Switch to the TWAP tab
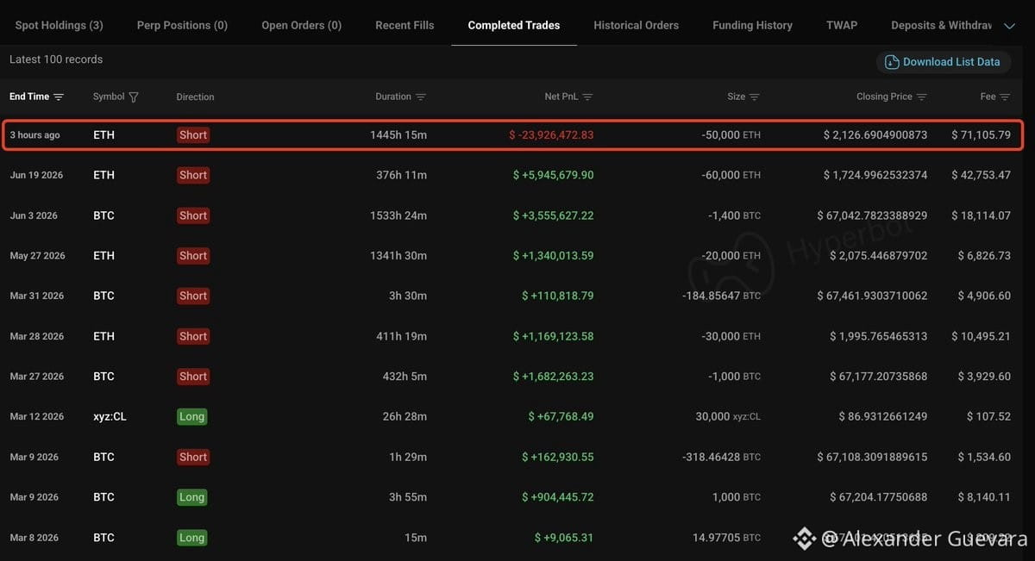Screen dimensions: 1035x561 [842, 25]
